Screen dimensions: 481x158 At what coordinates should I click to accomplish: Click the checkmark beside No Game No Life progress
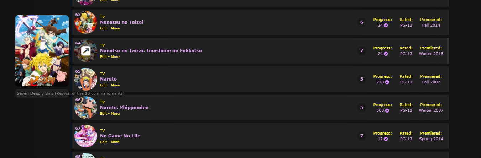click(x=386, y=139)
